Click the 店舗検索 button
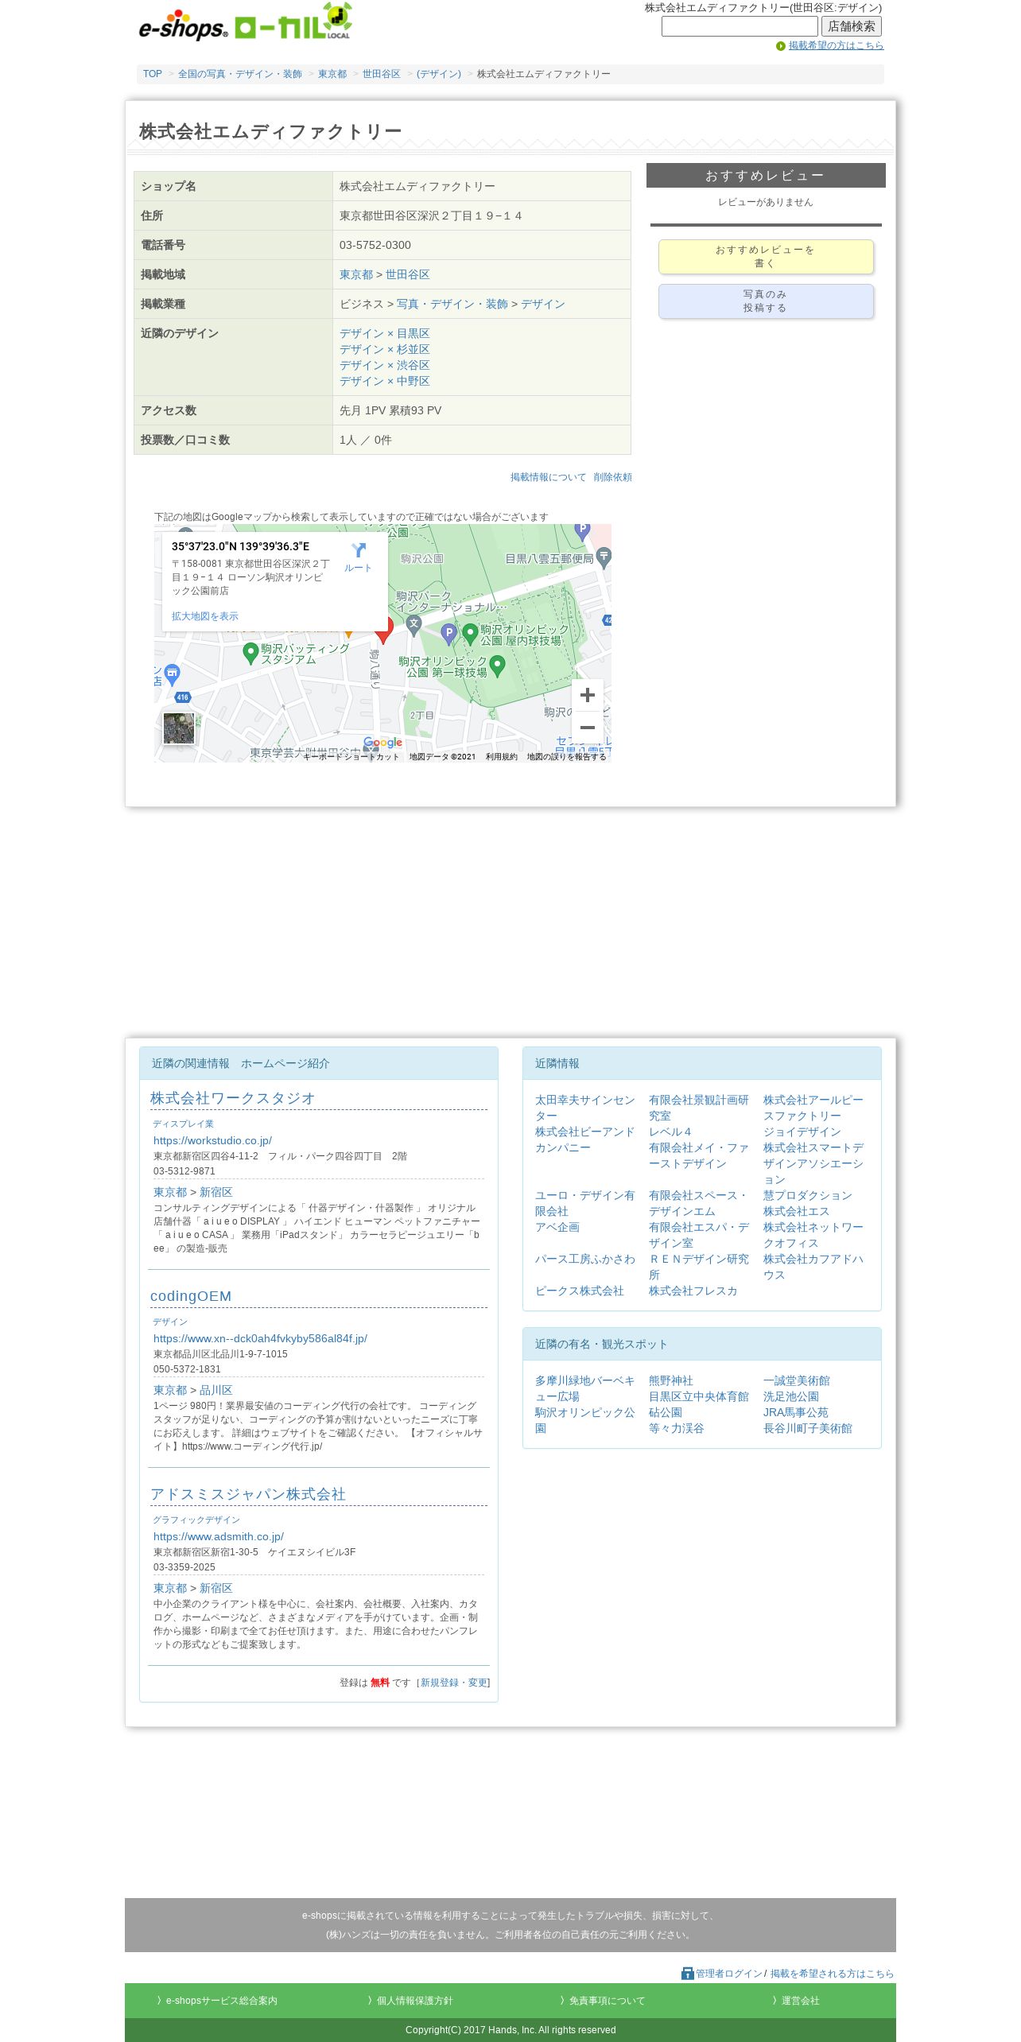Viewport: 1021px width, 2042px height. pyautogui.click(x=852, y=26)
